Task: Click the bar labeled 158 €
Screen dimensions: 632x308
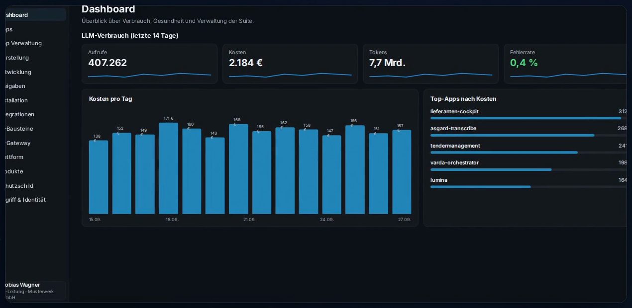Action: (x=309, y=172)
